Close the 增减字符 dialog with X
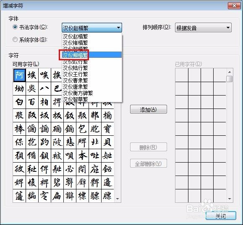This screenshot has height=225, width=243. point(234,6)
